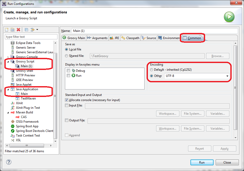Click Workspace button under Input File
This screenshot has width=244, height=171.
pyautogui.click(x=167, y=114)
